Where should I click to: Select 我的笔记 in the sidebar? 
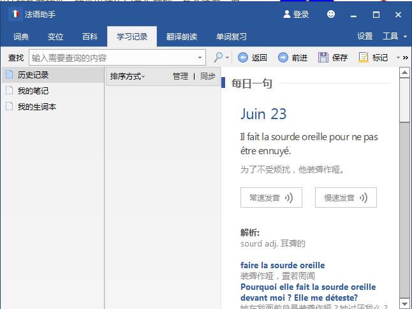click(33, 91)
